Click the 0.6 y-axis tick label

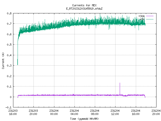coord(9,34)
